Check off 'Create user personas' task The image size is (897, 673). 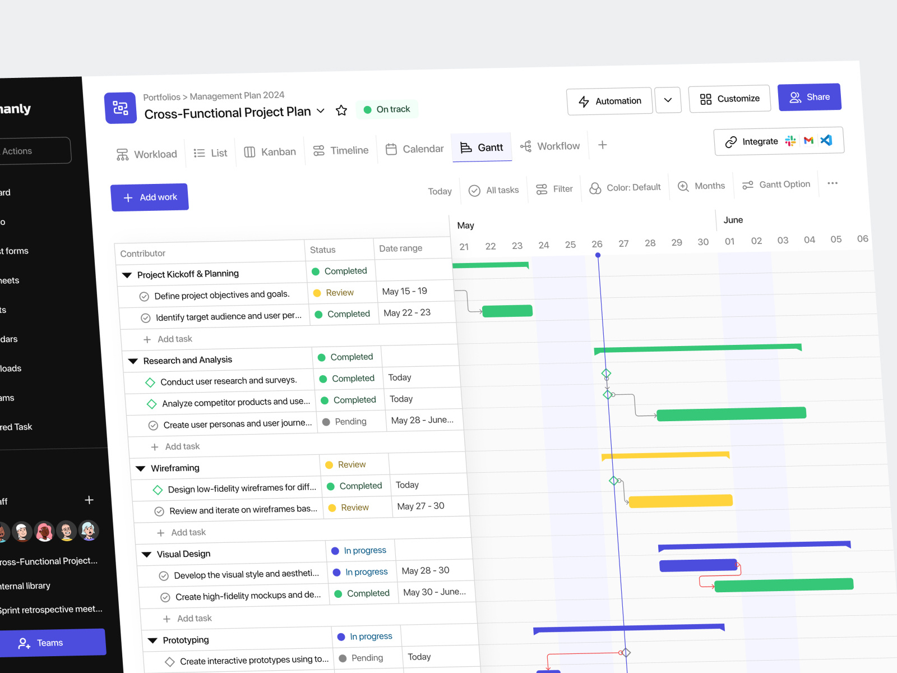click(153, 425)
